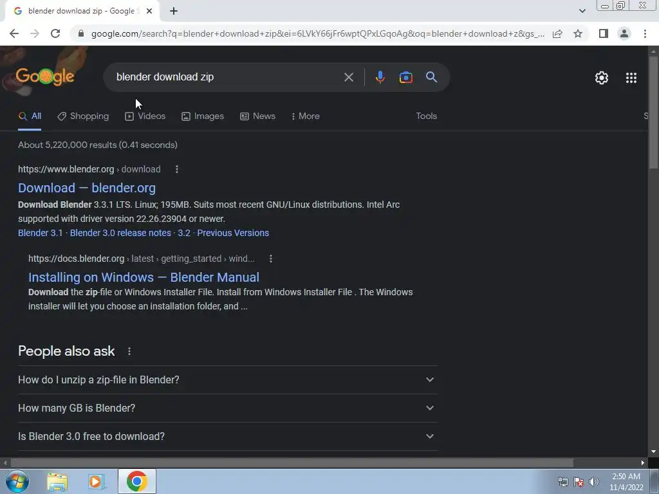Share this page using the share icon
Image resolution: width=659 pixels, height=494 pixels.
coord(557,33)
